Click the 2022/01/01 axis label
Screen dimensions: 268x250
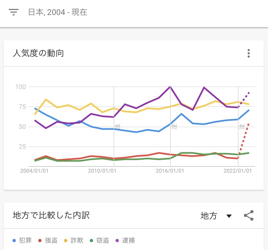coord(238,171)
